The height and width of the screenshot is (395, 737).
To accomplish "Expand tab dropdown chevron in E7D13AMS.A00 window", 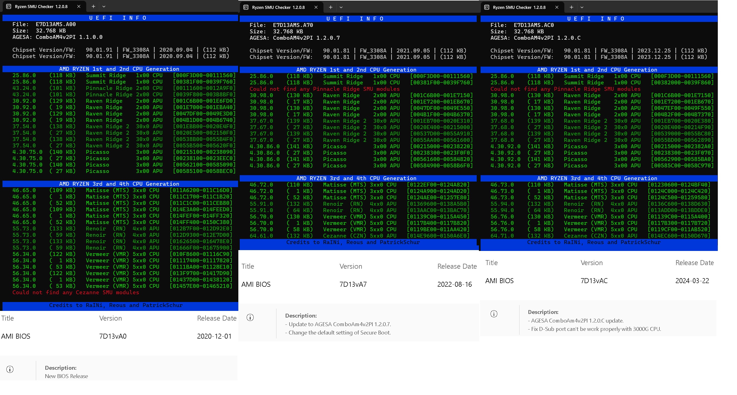I will (104, 6).
